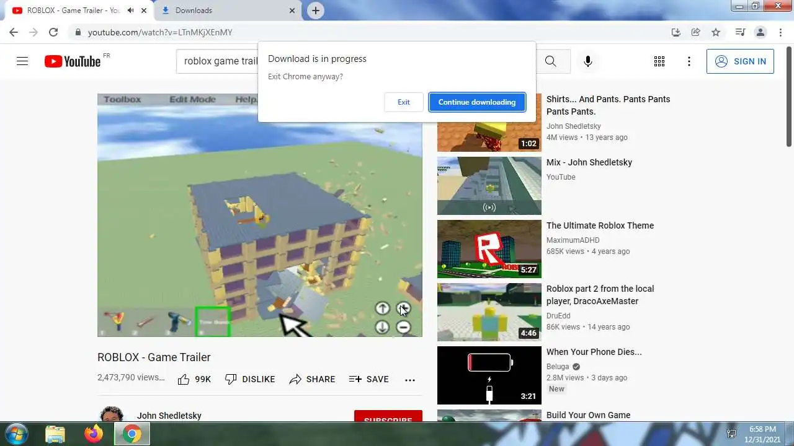Screen dimensions: 794x446
Task: Open When Your Phone Dies thumbnail
Action: coord(489,375)
